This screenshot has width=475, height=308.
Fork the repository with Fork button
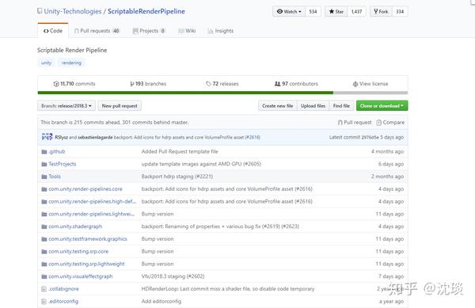381,12
